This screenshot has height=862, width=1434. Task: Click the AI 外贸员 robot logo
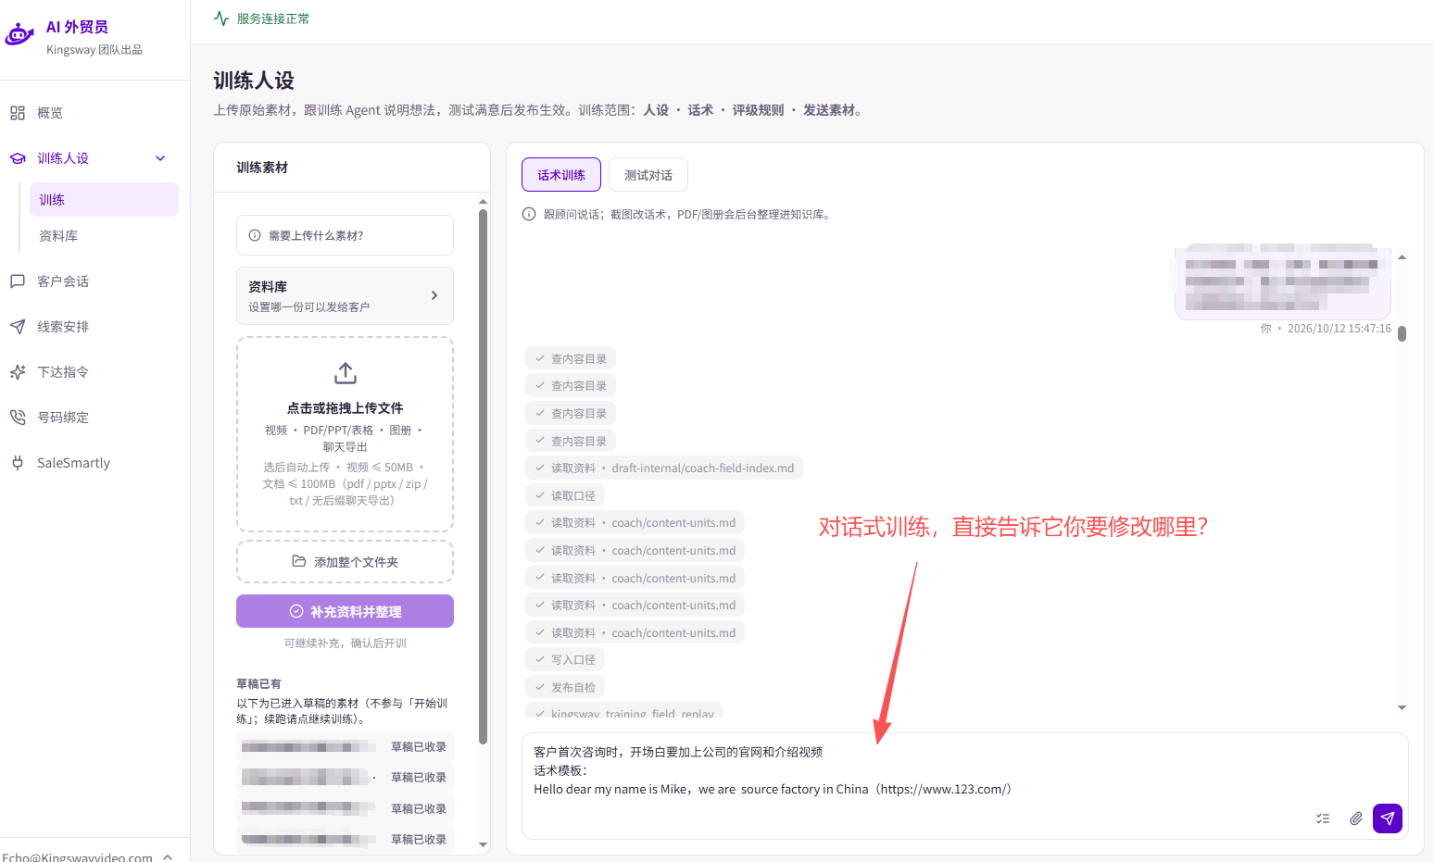pos(19,35)
